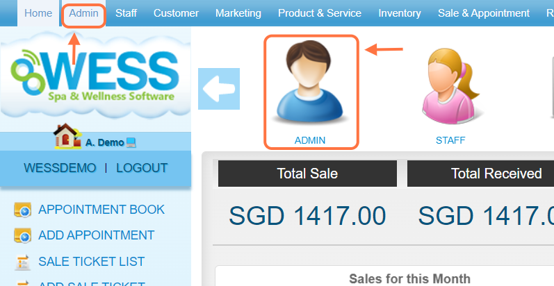The height and width of the screenshot is (286, 554).
Task: Click the WESS Spa & Wellness logo
Action: [95, 77]
